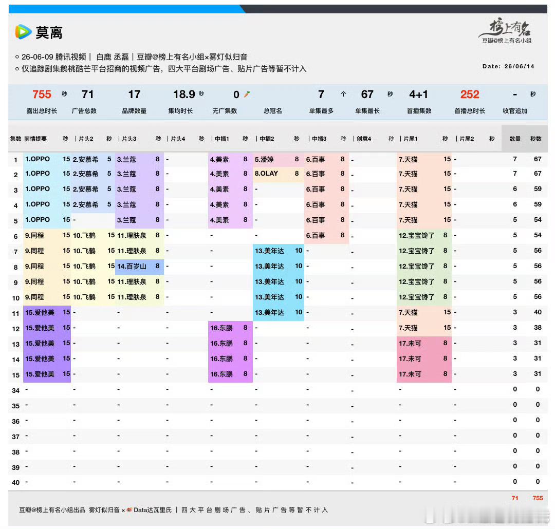
Task: Click the Weibo icon before Data达瓦里氏
Action: 129,510
